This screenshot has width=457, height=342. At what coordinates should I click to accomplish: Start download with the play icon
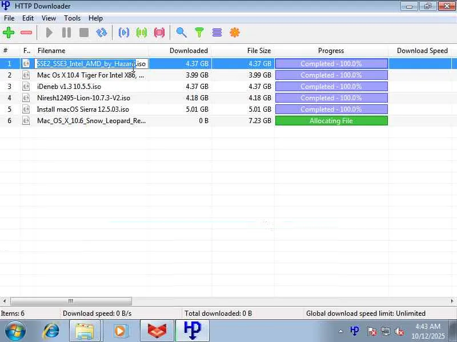click(x=49, y=32)
